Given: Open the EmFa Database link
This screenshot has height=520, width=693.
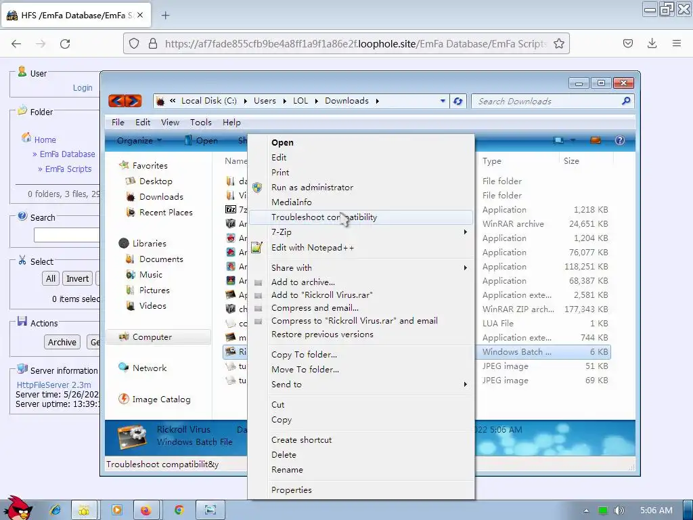Looking at the screenshot, I should click(67, 154).
